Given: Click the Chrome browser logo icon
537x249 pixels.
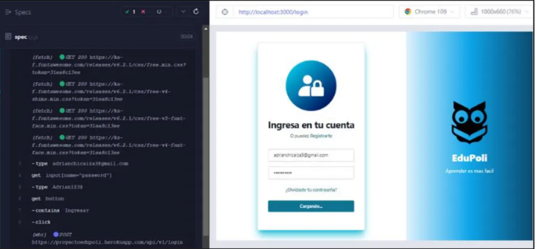Looking at the screenshot, I should pos(408,12).
